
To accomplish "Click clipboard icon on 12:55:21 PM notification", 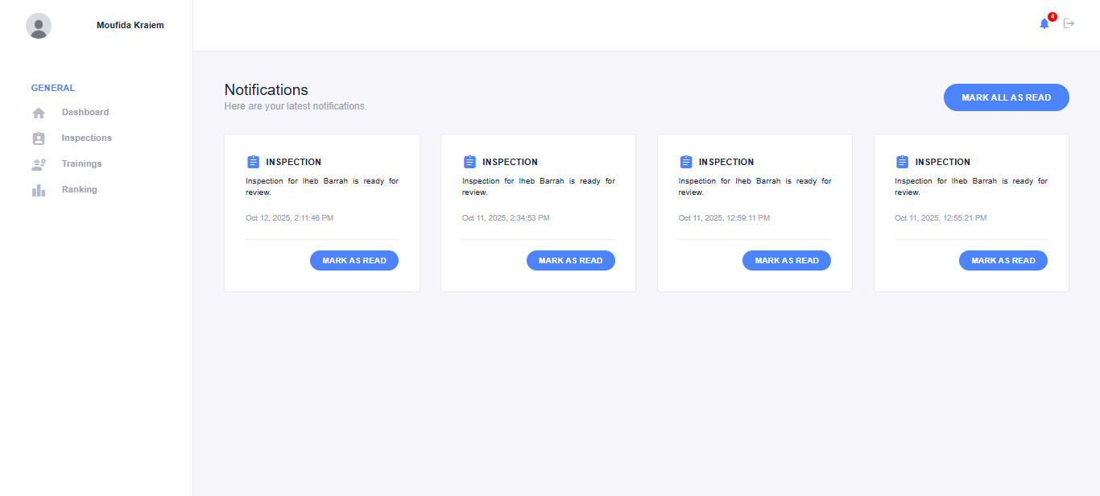I will (902, 162).
